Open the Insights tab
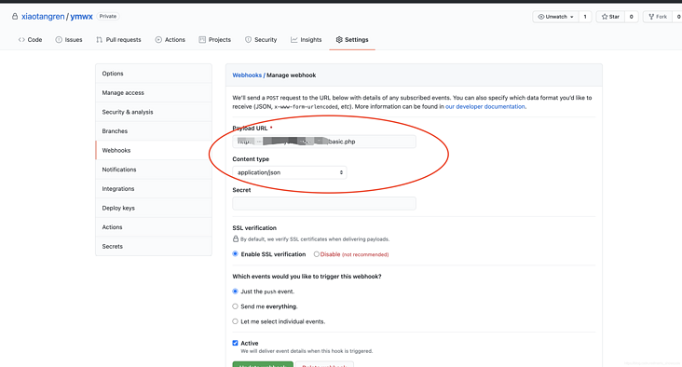682x367 pixels. (307, 39)
